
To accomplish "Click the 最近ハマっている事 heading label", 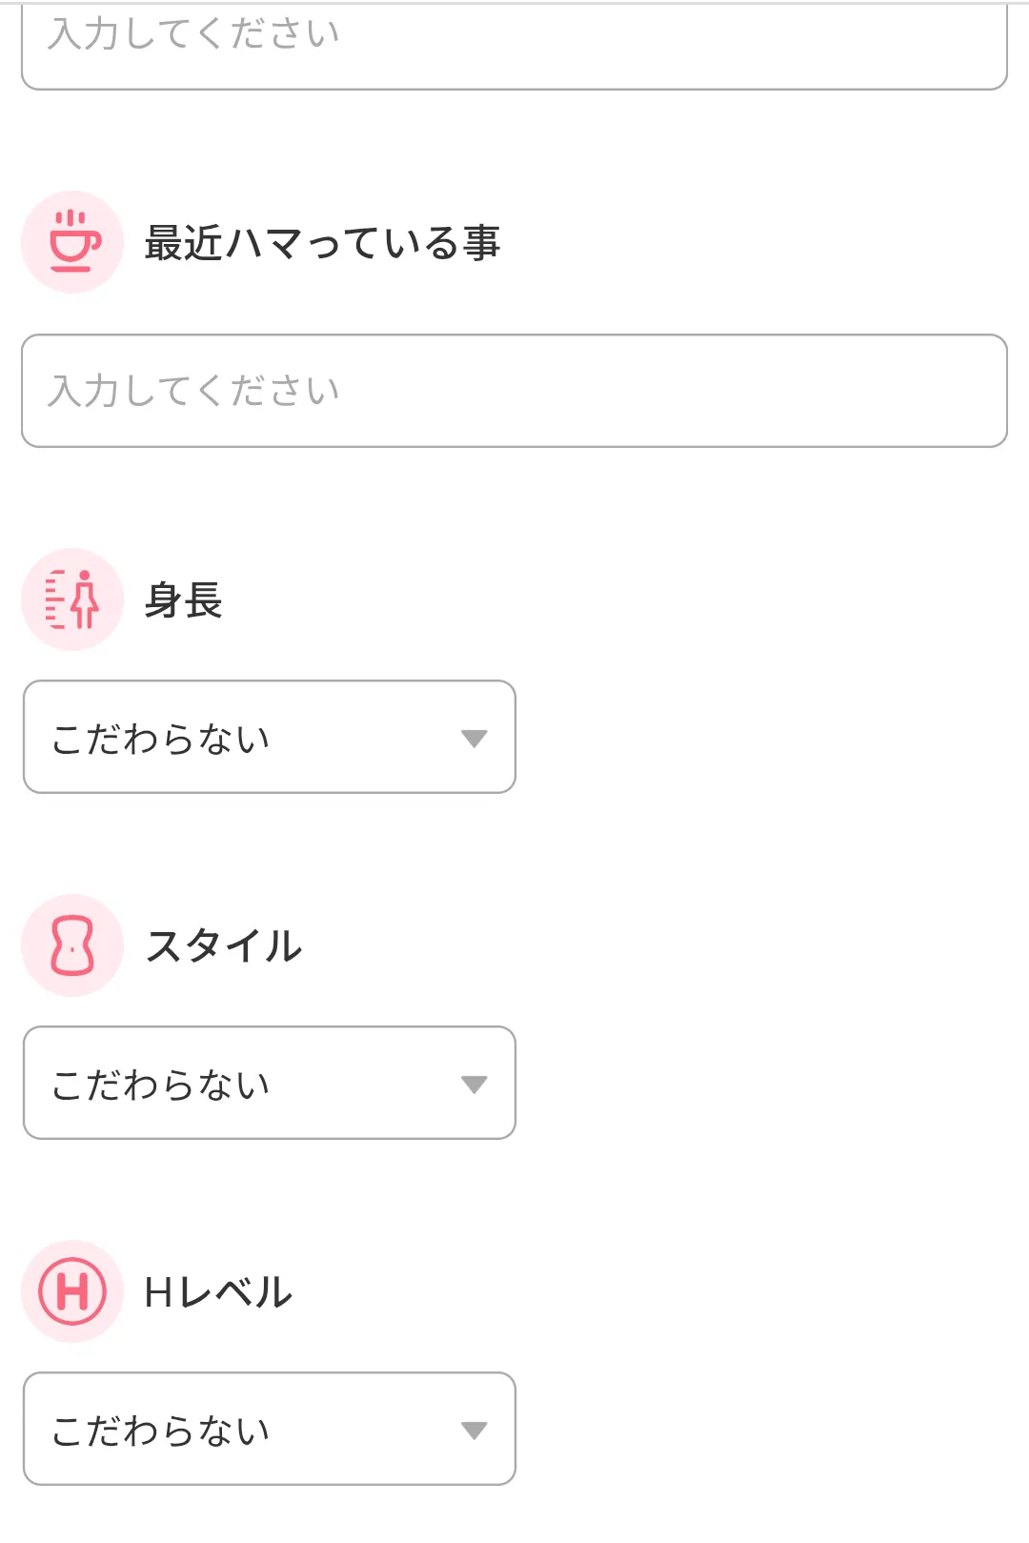I will pyautogui.click(x=322, y=243).
